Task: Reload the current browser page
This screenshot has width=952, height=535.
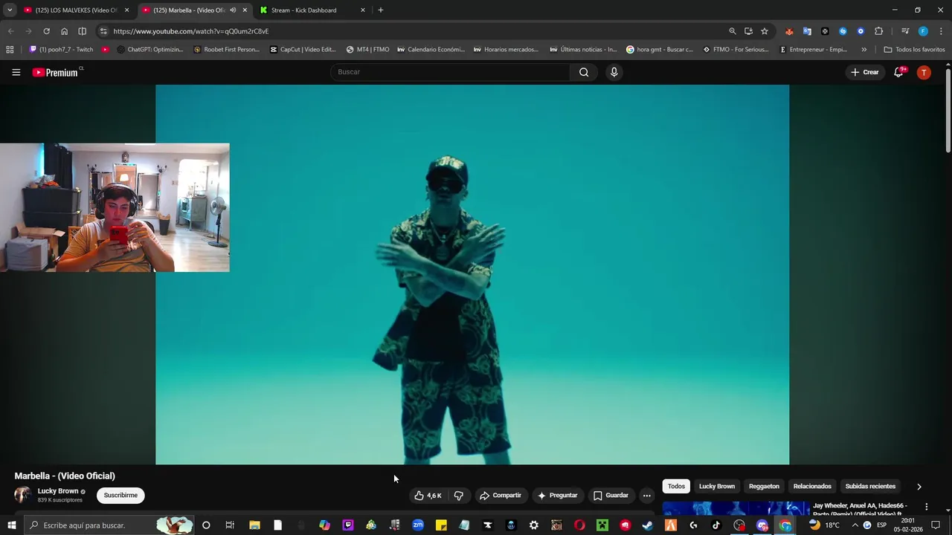Action: [x=46, y=31]
